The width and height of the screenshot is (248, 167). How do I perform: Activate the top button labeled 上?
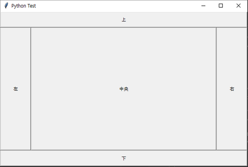tap(124, 20)
